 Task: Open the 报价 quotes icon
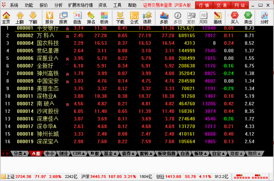49,18
